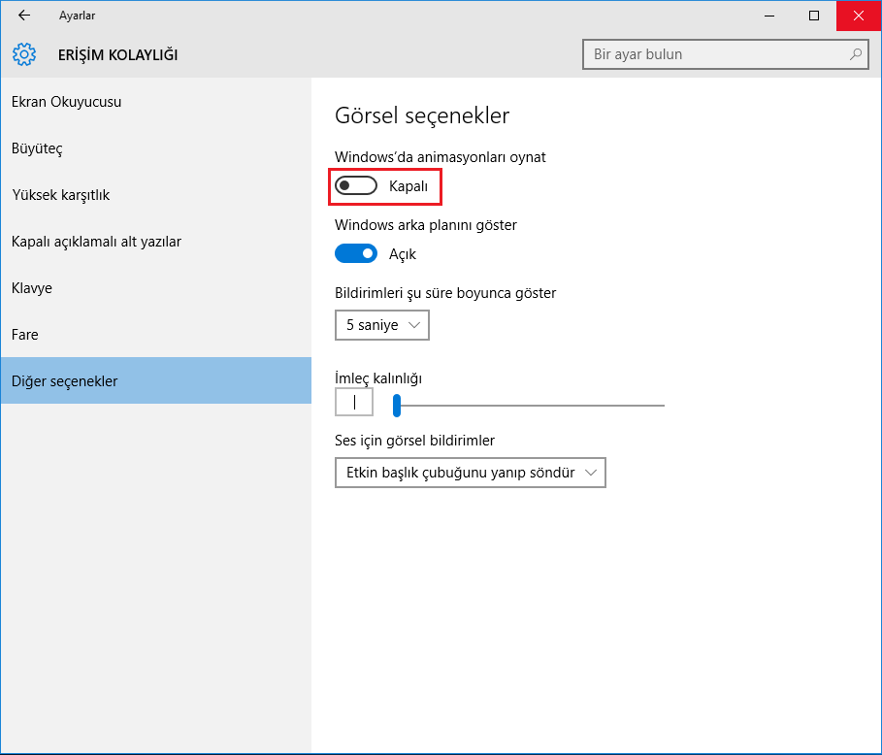Enable Windows animations toggle
The image size is (882, 755).
[356, 185]
